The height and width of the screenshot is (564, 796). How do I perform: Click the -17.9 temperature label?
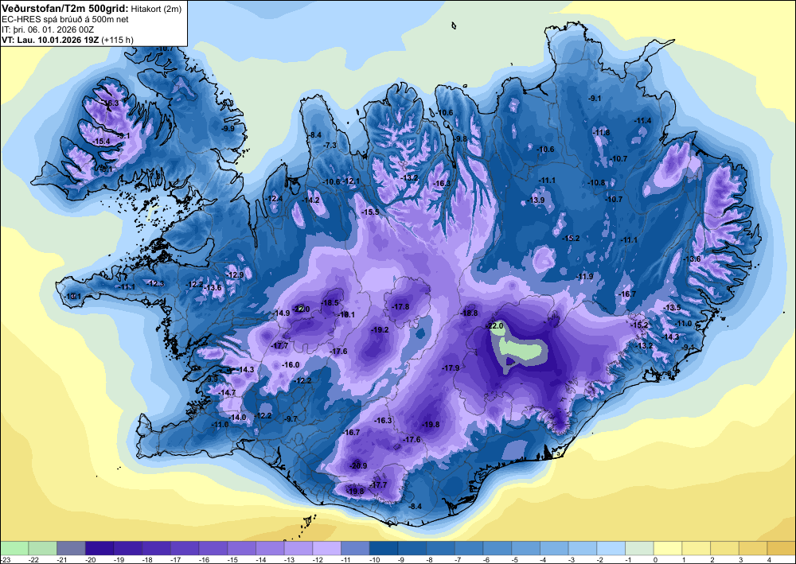click(x=451, y=368)
